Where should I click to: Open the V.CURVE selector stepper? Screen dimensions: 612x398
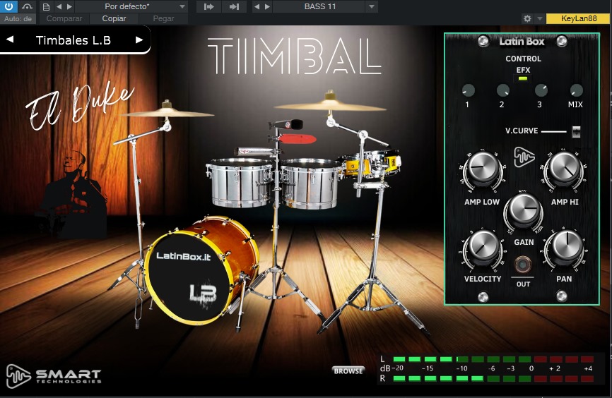(576, 132)
